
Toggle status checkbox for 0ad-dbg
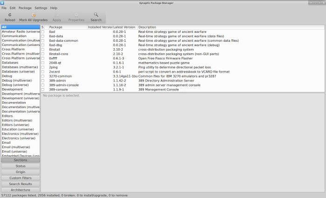43,45
